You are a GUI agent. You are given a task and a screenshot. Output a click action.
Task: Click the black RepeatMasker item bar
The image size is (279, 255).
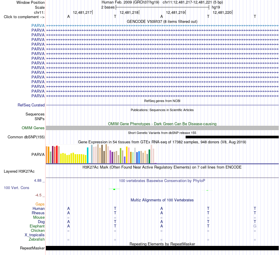pos(162,248)
